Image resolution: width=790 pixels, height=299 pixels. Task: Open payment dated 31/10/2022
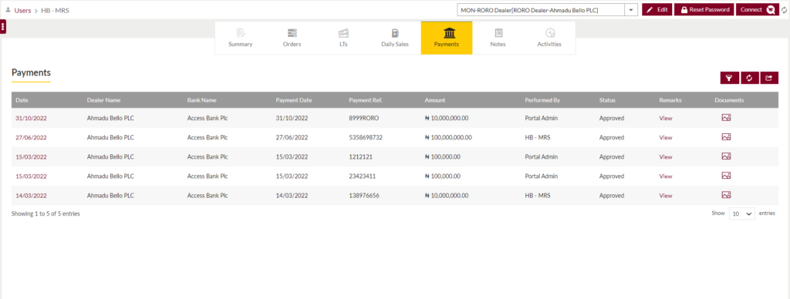[31, 118]
